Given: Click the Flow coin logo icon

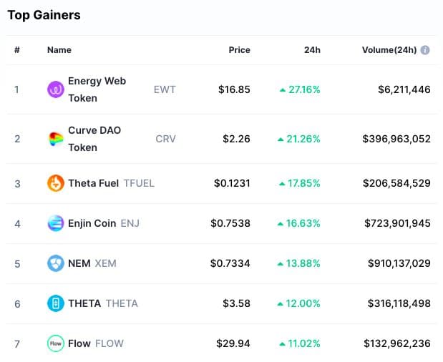Looking at the screenshot, I should (55, 343).
